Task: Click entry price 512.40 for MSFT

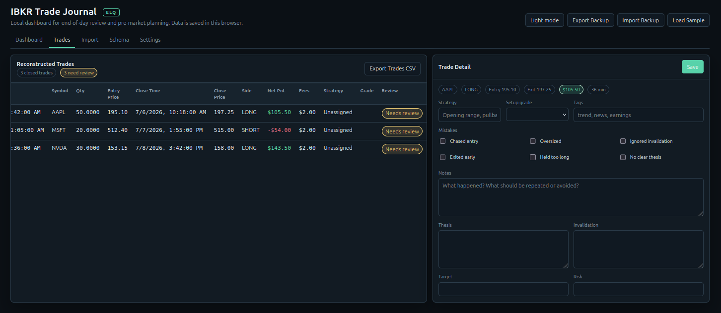Action: pyautogui.click(x=118, y=130)
